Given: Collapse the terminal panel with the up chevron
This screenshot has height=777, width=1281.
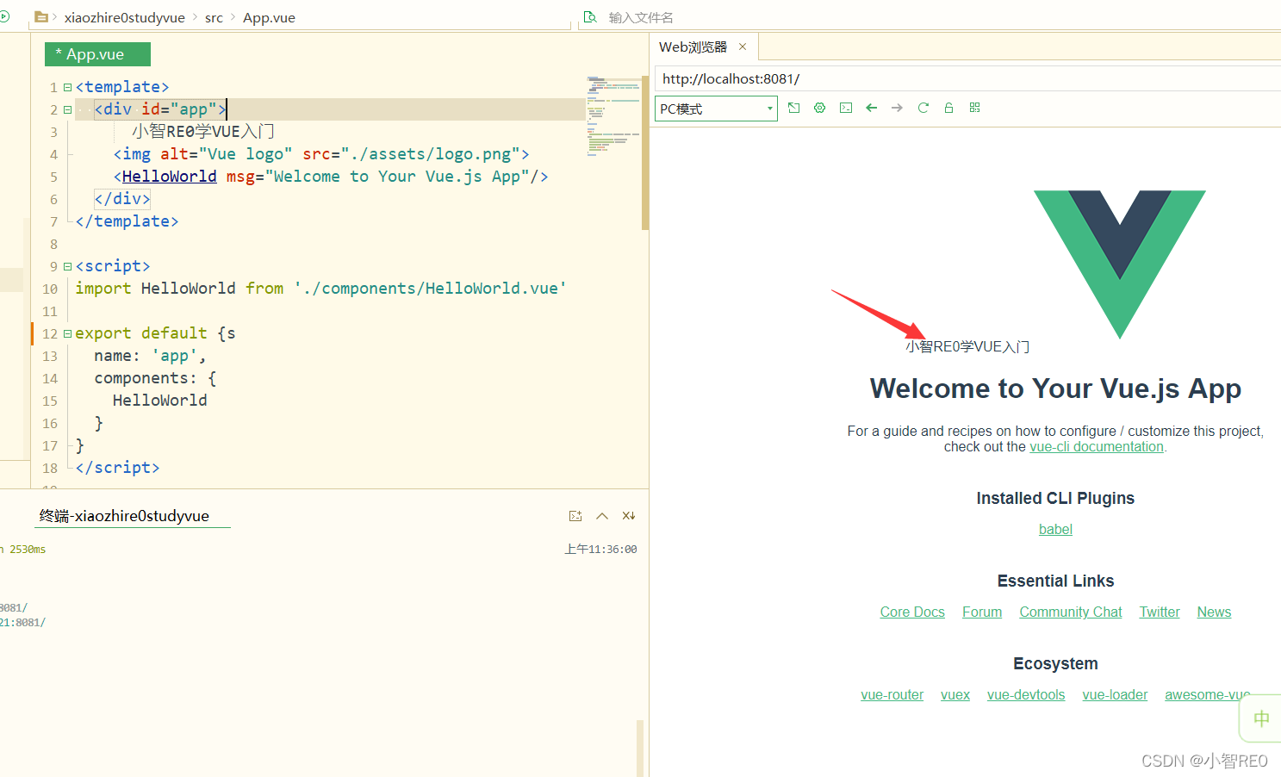Looking at the screenshot, I should (x=602, y=516).
